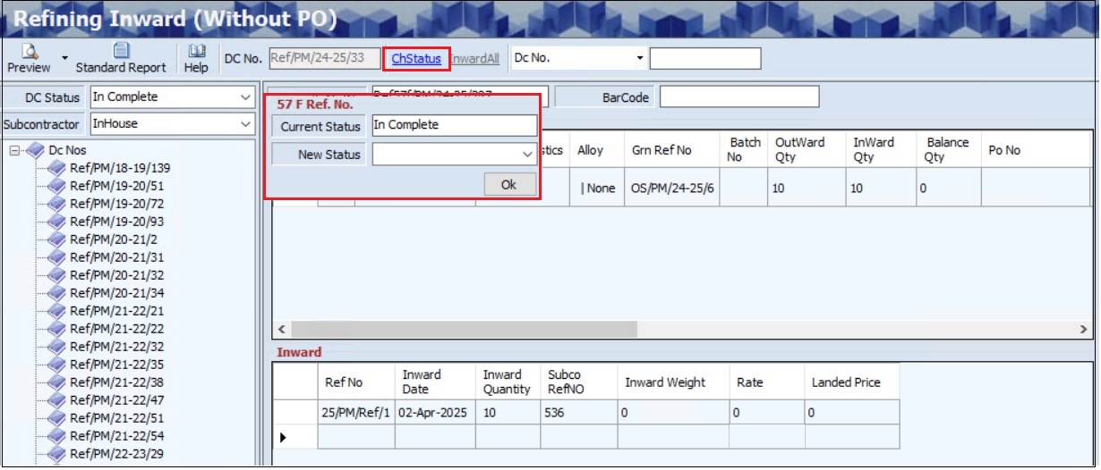Select tree item Ref/PM/20-21/34
This screenshot has height=470, width=1101.
tap(116, 293)
